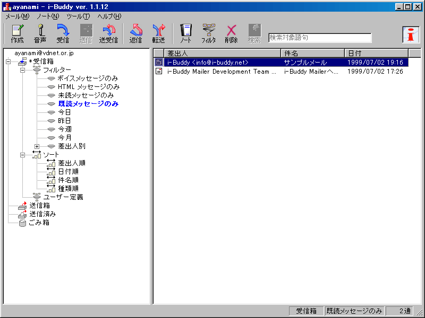Filter messages by 昨日
Image resolution: width=425 pixels, height=318 pixels.
pyautogui.click(x=64, y=121)
